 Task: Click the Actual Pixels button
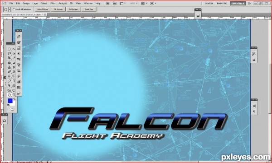pos(43,9)
